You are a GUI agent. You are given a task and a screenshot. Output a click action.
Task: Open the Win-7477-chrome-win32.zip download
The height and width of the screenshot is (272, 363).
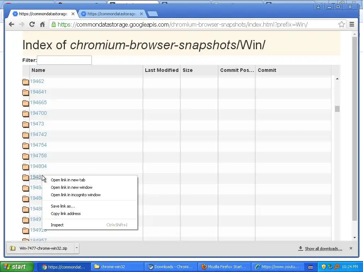[x=43, y=248]
